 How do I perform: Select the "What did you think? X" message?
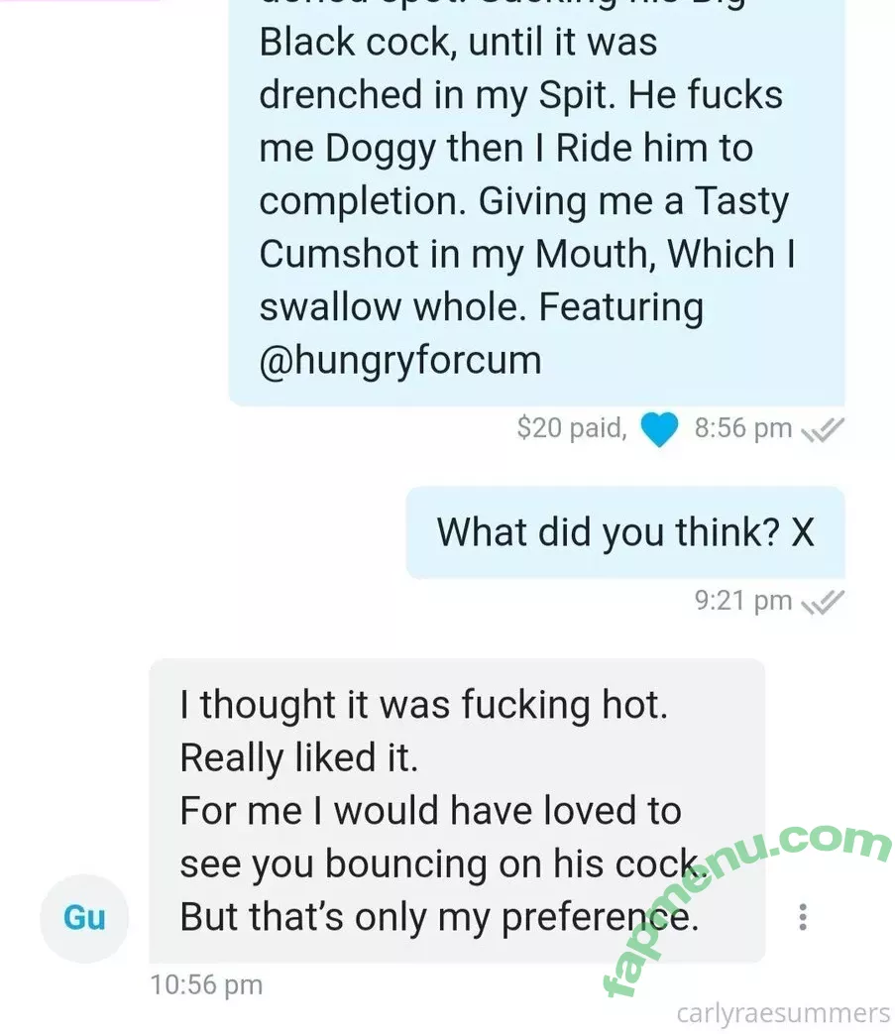[x=625, y=532]
